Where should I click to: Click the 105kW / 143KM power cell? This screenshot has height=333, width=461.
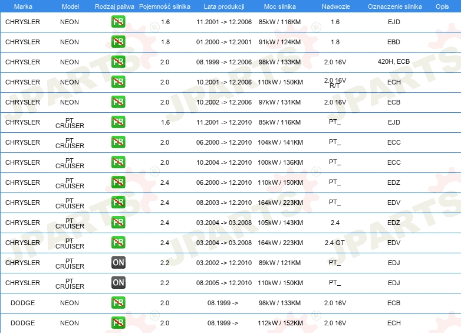pos(280,223)
